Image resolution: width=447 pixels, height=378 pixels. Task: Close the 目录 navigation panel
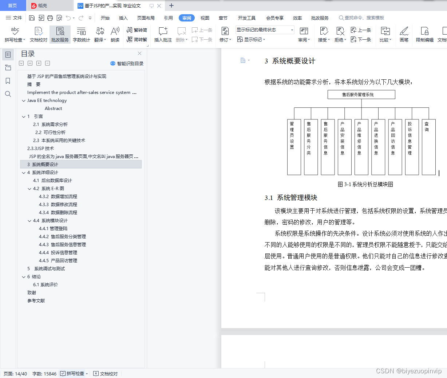coord(139,54)
